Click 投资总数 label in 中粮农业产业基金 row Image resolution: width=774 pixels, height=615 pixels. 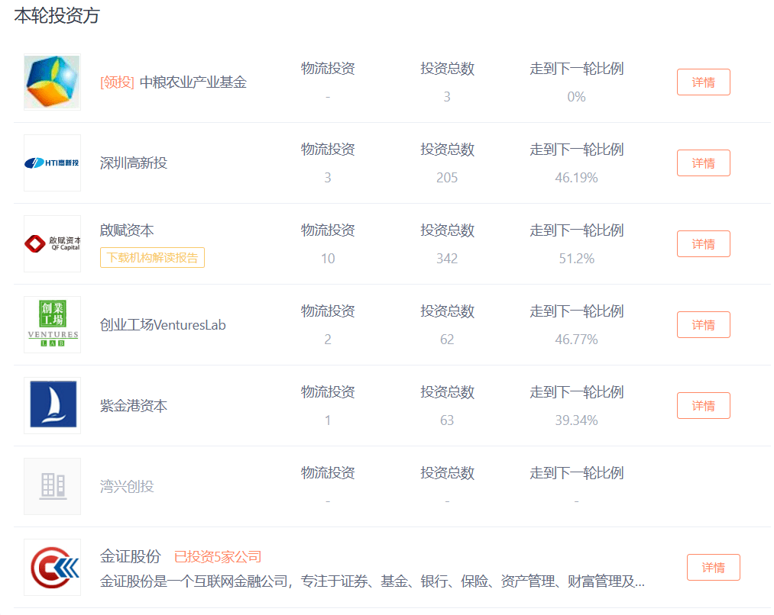coord(447,69)
